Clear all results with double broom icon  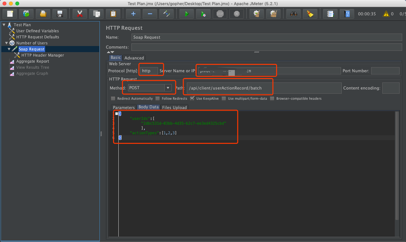click(273, 14)
